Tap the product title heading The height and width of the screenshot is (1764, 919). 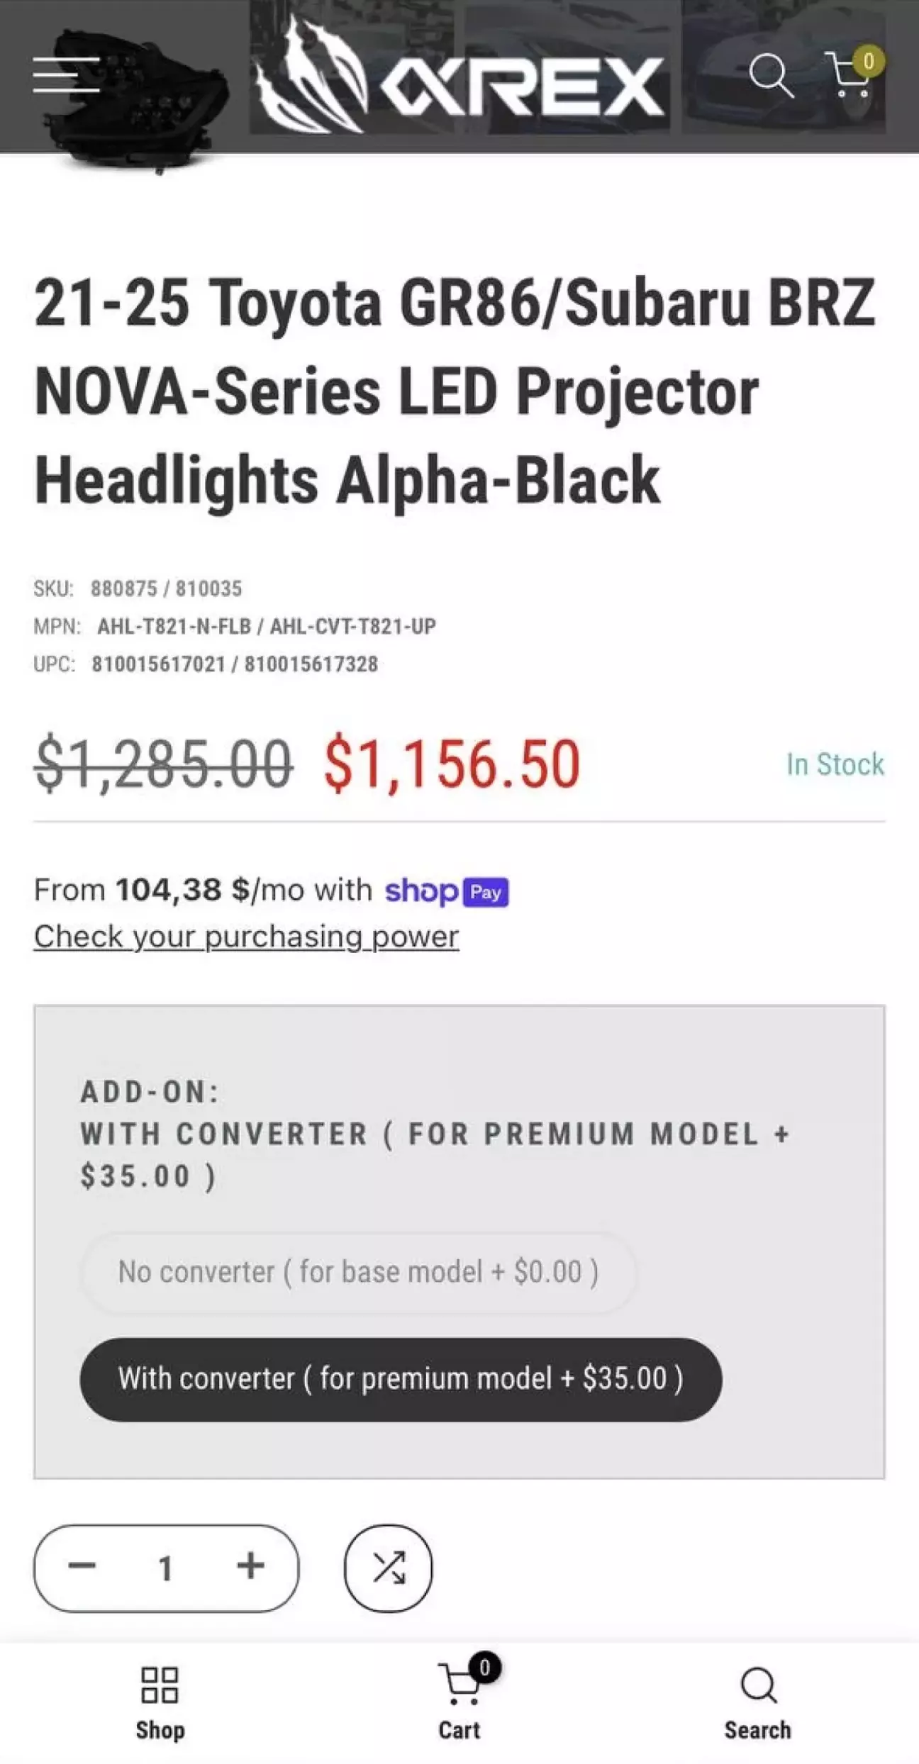tap(455, 391)
